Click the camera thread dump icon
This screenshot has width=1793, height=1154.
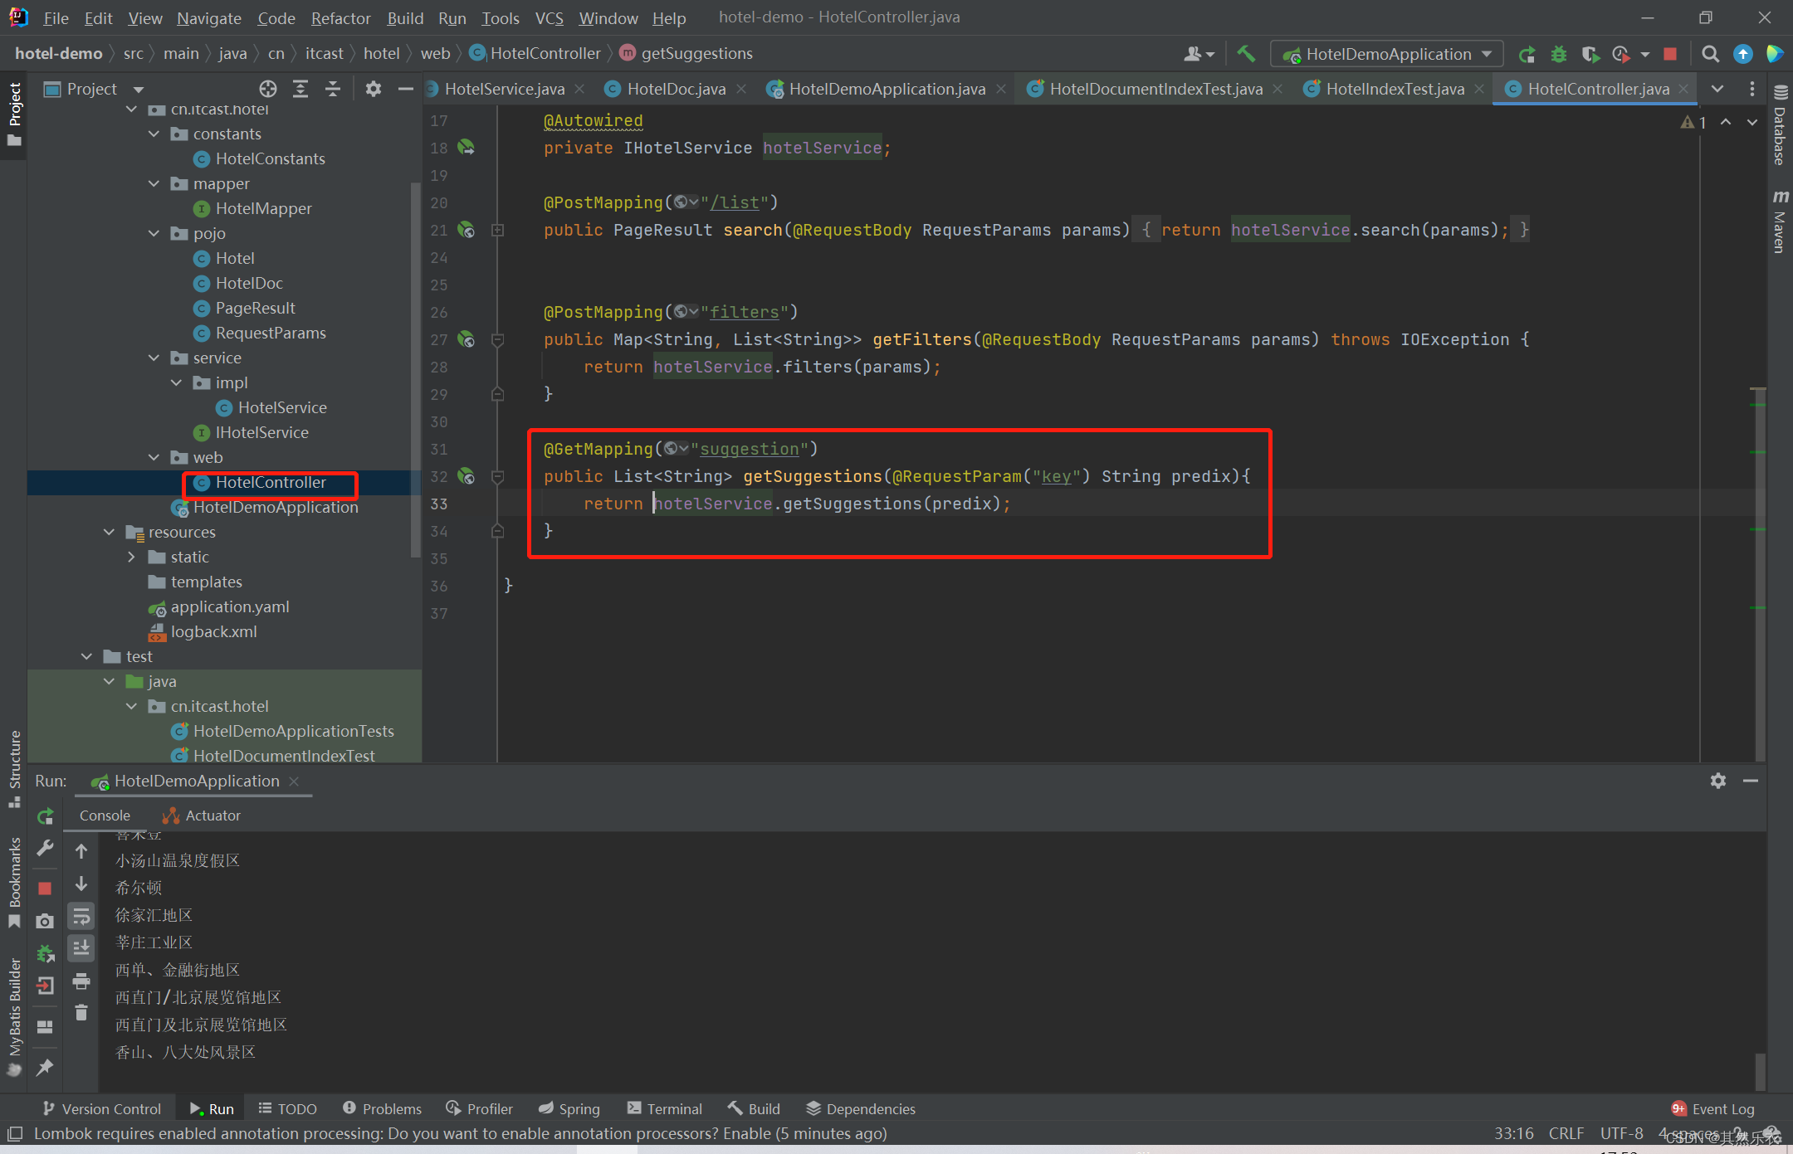[x=46, y=921]
